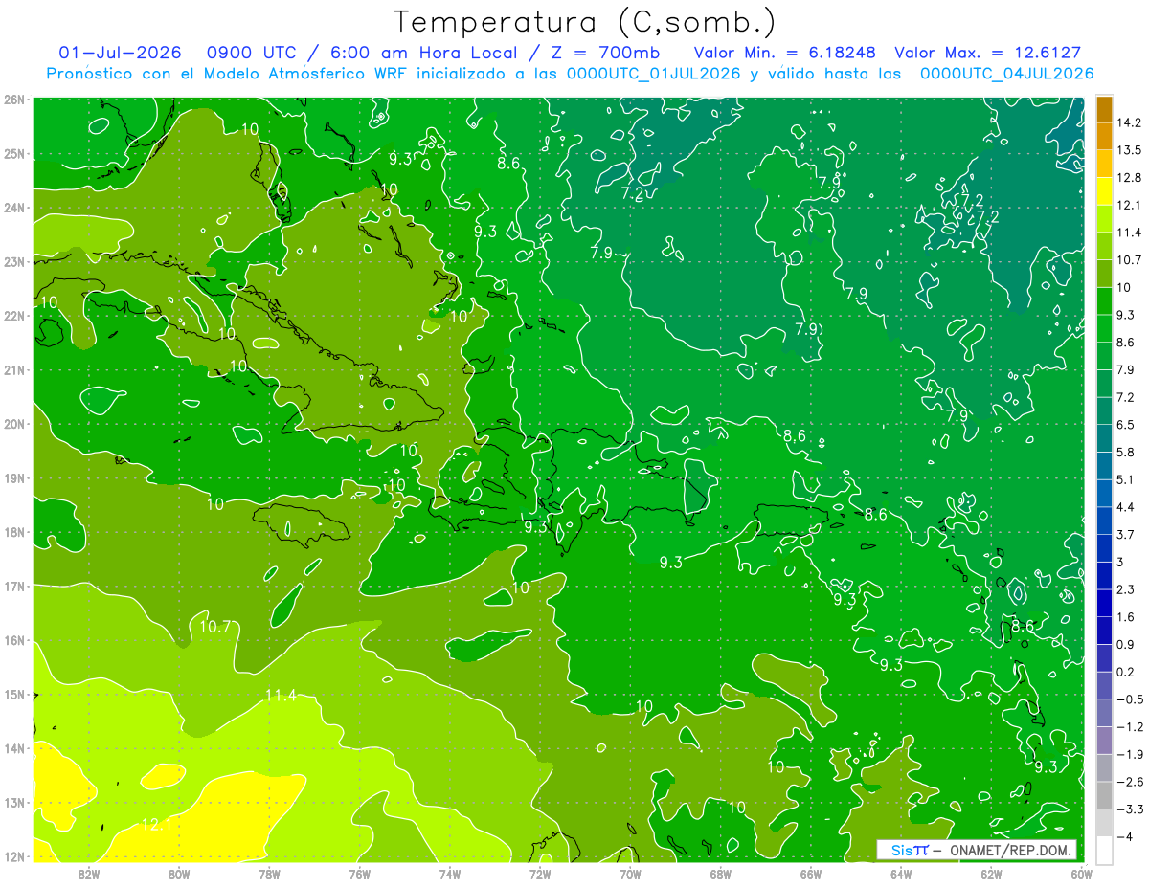
Task: Click the '13.5' color scale label
Action: pyautogui.click(x=1130, y=150)
